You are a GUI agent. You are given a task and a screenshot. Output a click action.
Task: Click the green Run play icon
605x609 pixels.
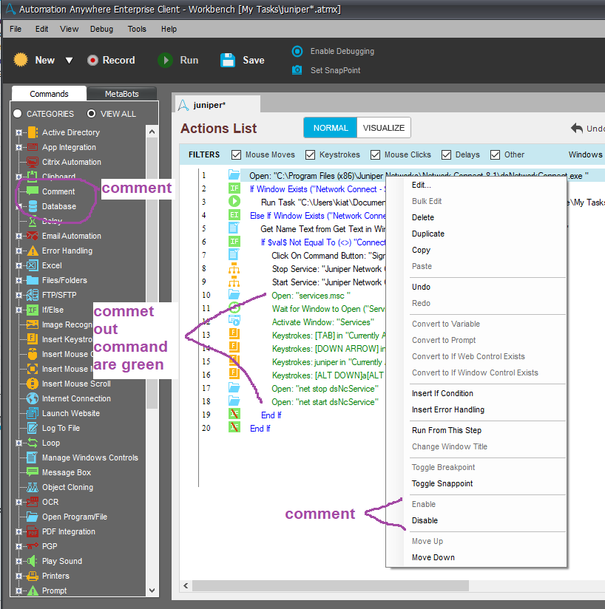(x=165, y=61)
